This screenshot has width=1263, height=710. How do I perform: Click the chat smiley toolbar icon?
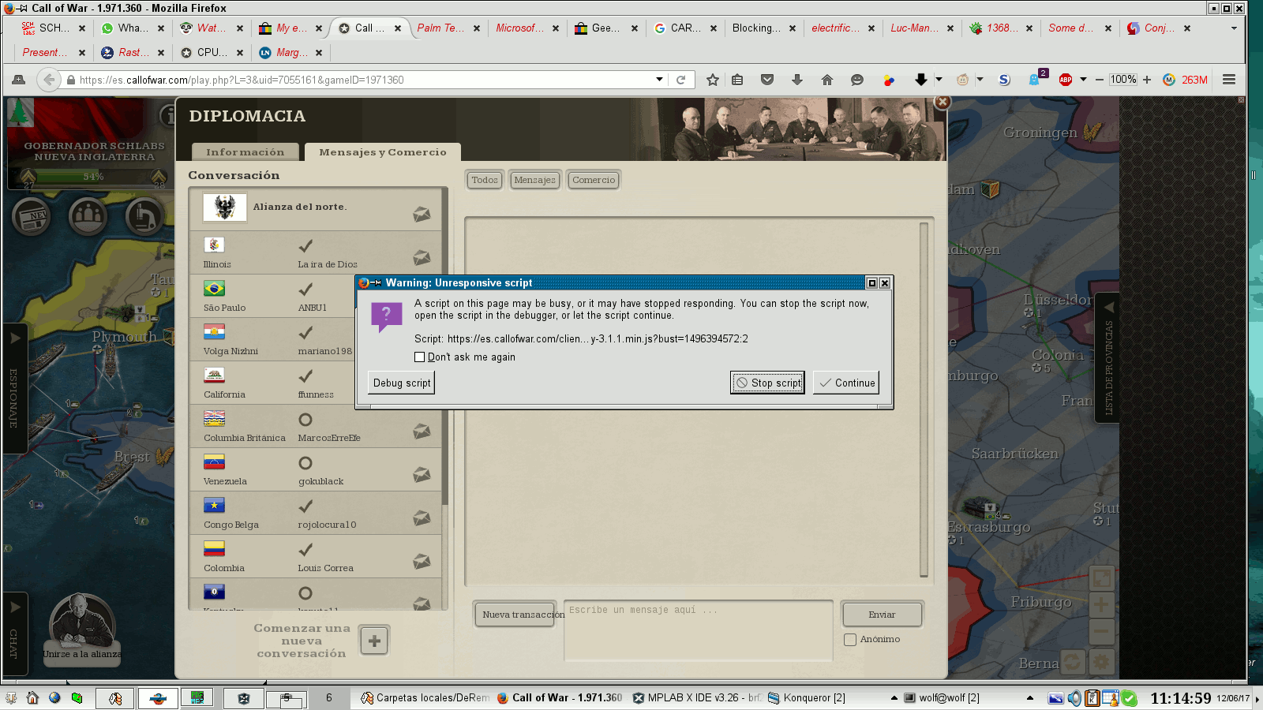click(857, 80)
